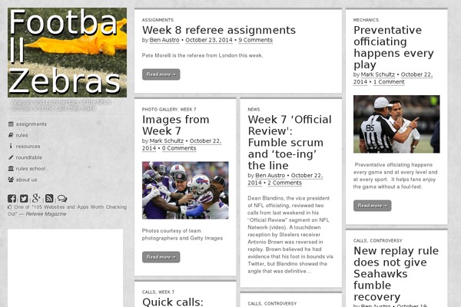Open the Twitter social icon

(24, 199)
